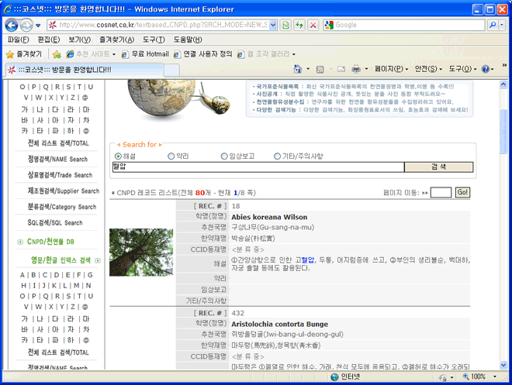The width and height of the screenshot is (512, 385).
Task: Click the Home icon in command bar
Action: tap(297, 69)
